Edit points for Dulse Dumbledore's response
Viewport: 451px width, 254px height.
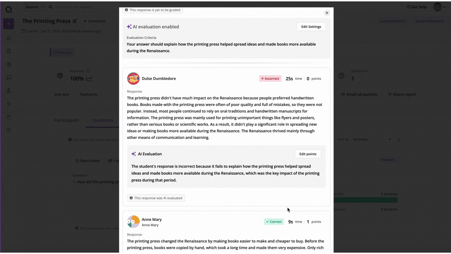click(x=308, y=154)
